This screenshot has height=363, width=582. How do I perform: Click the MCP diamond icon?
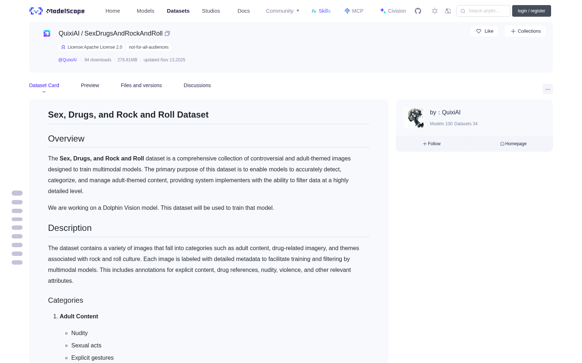pyautogui.click(x=347, y=11)
